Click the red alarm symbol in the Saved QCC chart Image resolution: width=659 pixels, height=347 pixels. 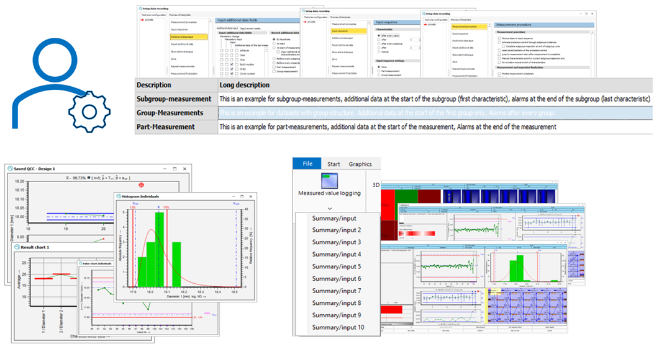[x=141, y=185]
